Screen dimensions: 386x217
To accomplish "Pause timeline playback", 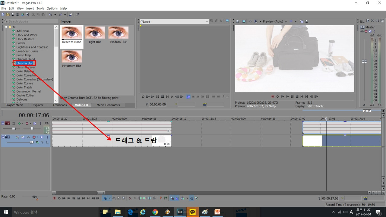I will pyautogui.click(x=74, y=198).
